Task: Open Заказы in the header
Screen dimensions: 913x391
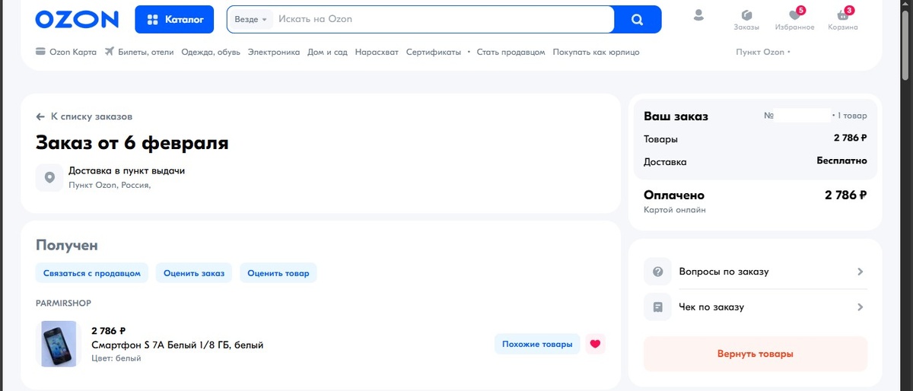Action: click(x=746, y=21)
